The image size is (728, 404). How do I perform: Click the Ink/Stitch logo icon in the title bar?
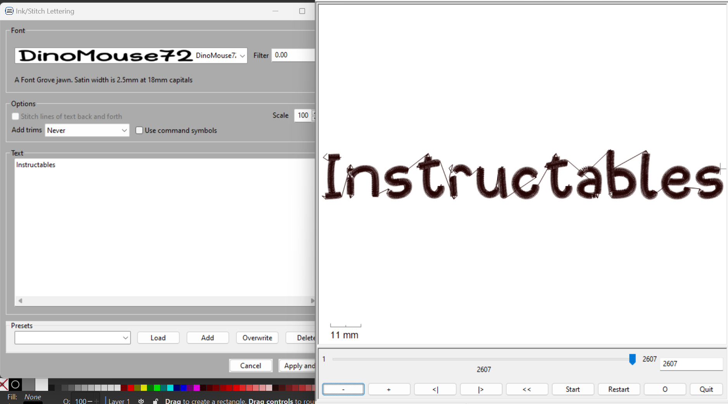point(9,11)
